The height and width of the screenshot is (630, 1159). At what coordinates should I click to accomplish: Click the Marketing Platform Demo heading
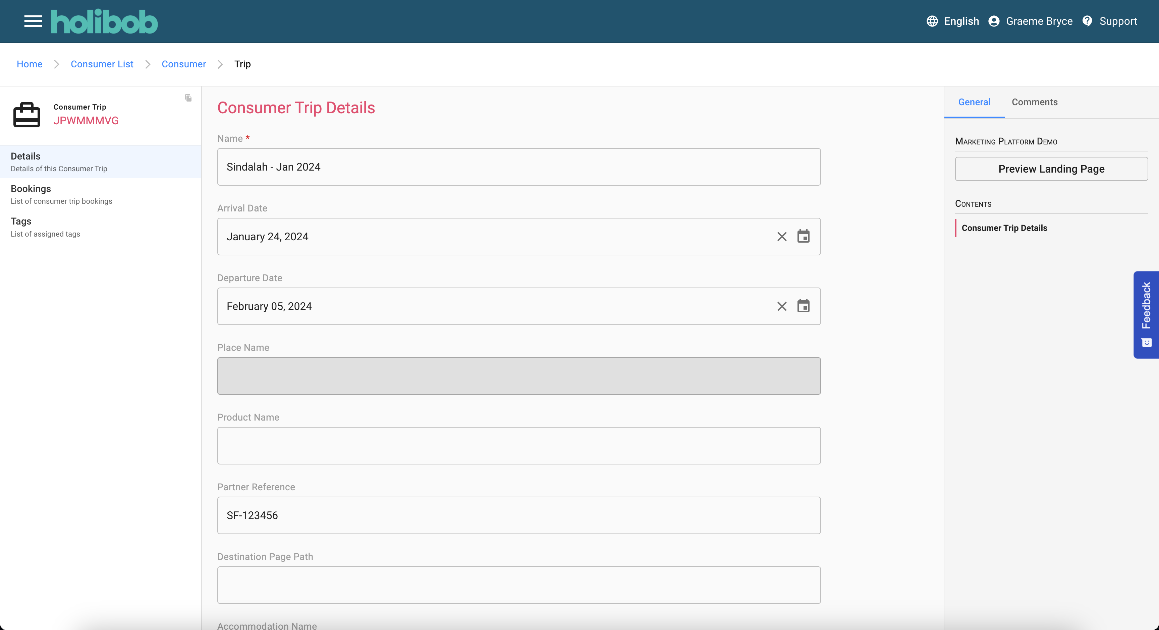[1006, 141]
